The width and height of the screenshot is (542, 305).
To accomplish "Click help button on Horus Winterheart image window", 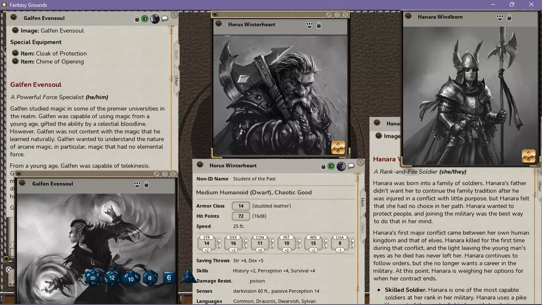I will coord(337,14).
